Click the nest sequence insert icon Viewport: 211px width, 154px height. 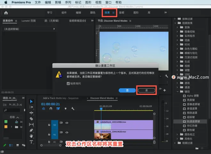(43, 109)
